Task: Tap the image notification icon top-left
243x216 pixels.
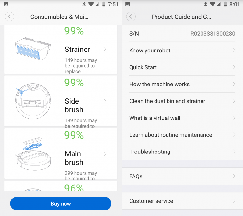Action: pyautogui.click(x=6, y=4)
